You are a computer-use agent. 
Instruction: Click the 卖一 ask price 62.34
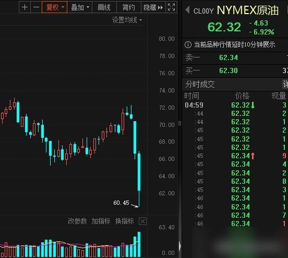point(229,58)
